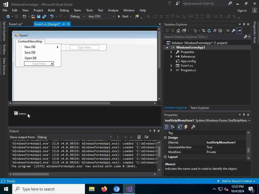Open Firefox from the Windows taskbar
The width and height of the screenshot is (259, 194).
pos(104,189)
